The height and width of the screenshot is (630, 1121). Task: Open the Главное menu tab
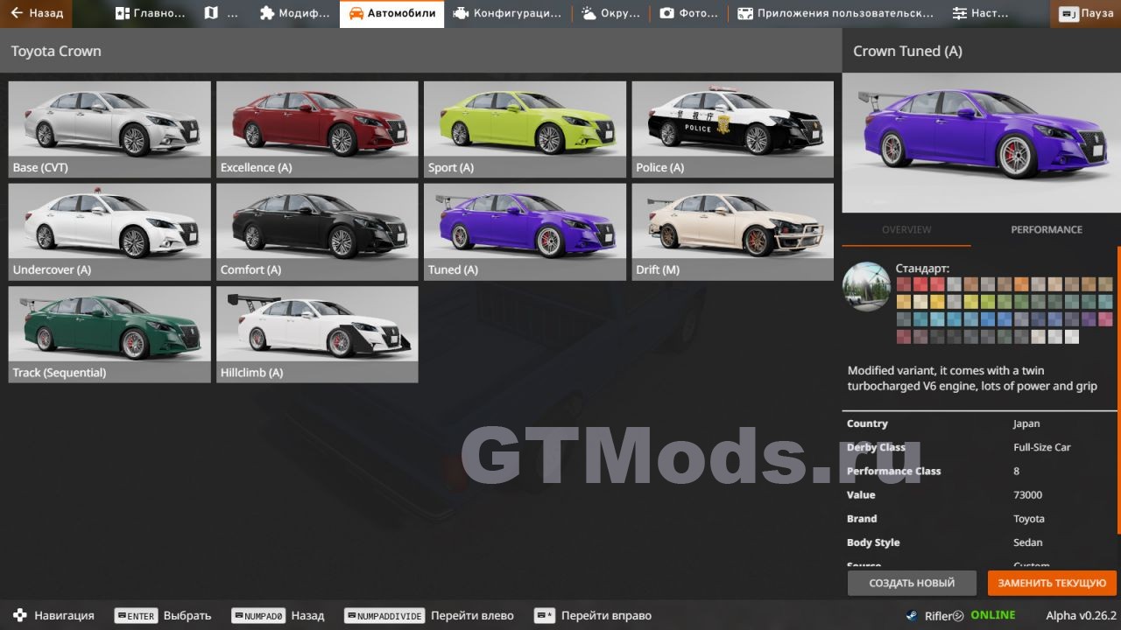coord(150,13)
